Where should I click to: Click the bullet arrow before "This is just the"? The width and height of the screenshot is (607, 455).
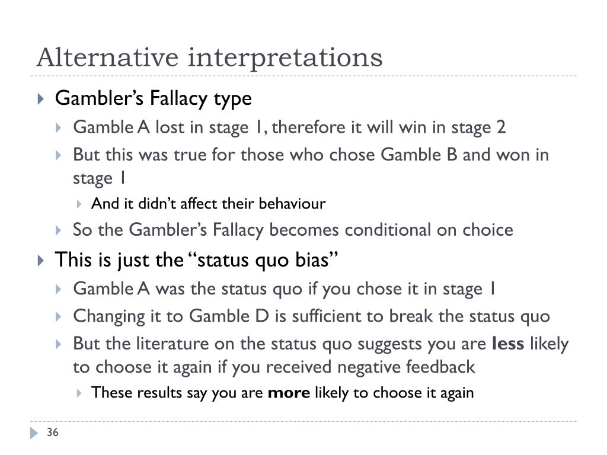point(41,260)
